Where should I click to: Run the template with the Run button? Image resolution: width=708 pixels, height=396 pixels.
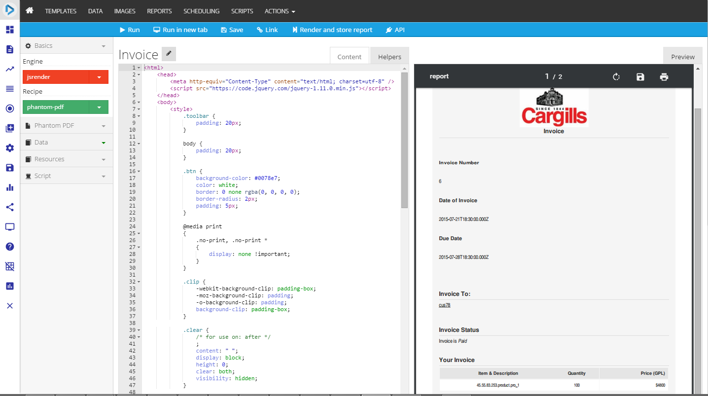[x=130, y=30]
